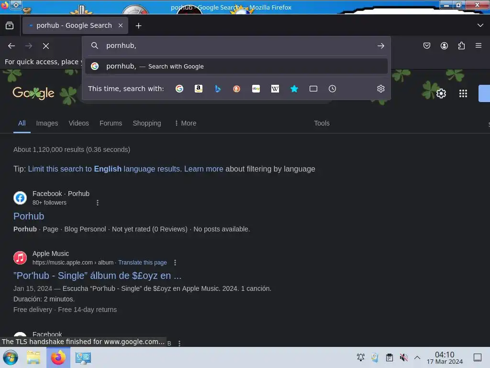
Task: Close the porhub Google Search tab
Action: point(121,25)
